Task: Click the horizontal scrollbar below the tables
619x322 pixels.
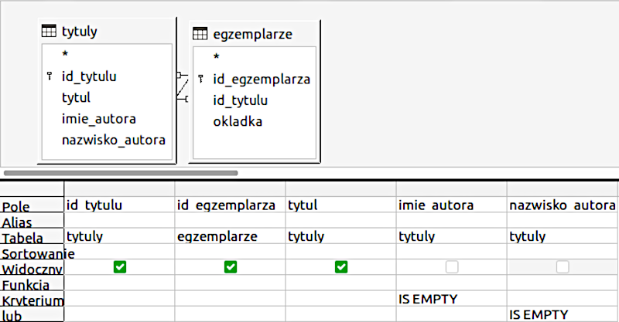Action: [x=155, y=173]
